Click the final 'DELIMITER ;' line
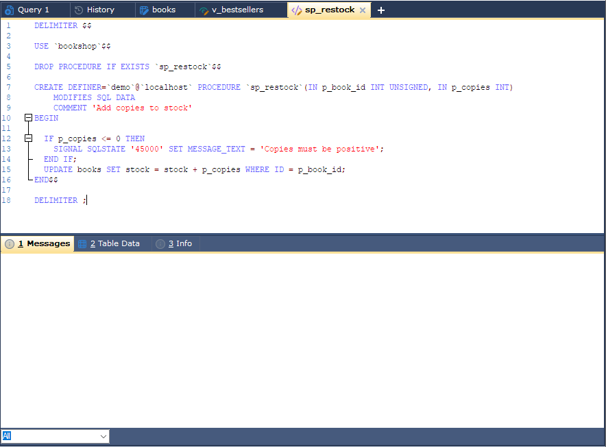This screenshot has height=447, width=606. click(x=60, y=200)
